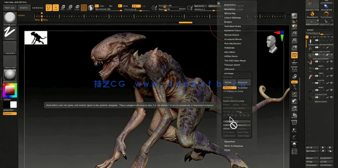Open the stroke type selector on left shelf
This screenshot has width=338, height=168.
10,33
